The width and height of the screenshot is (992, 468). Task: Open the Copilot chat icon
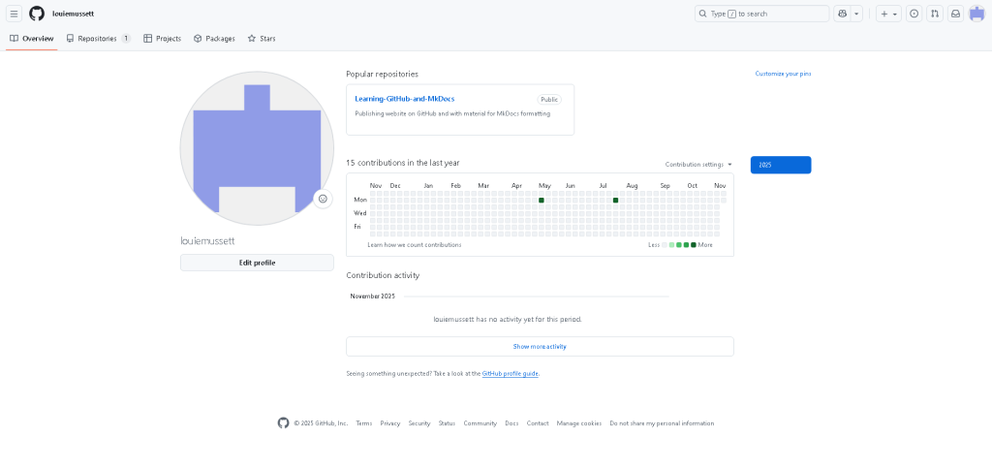[842, 14]
